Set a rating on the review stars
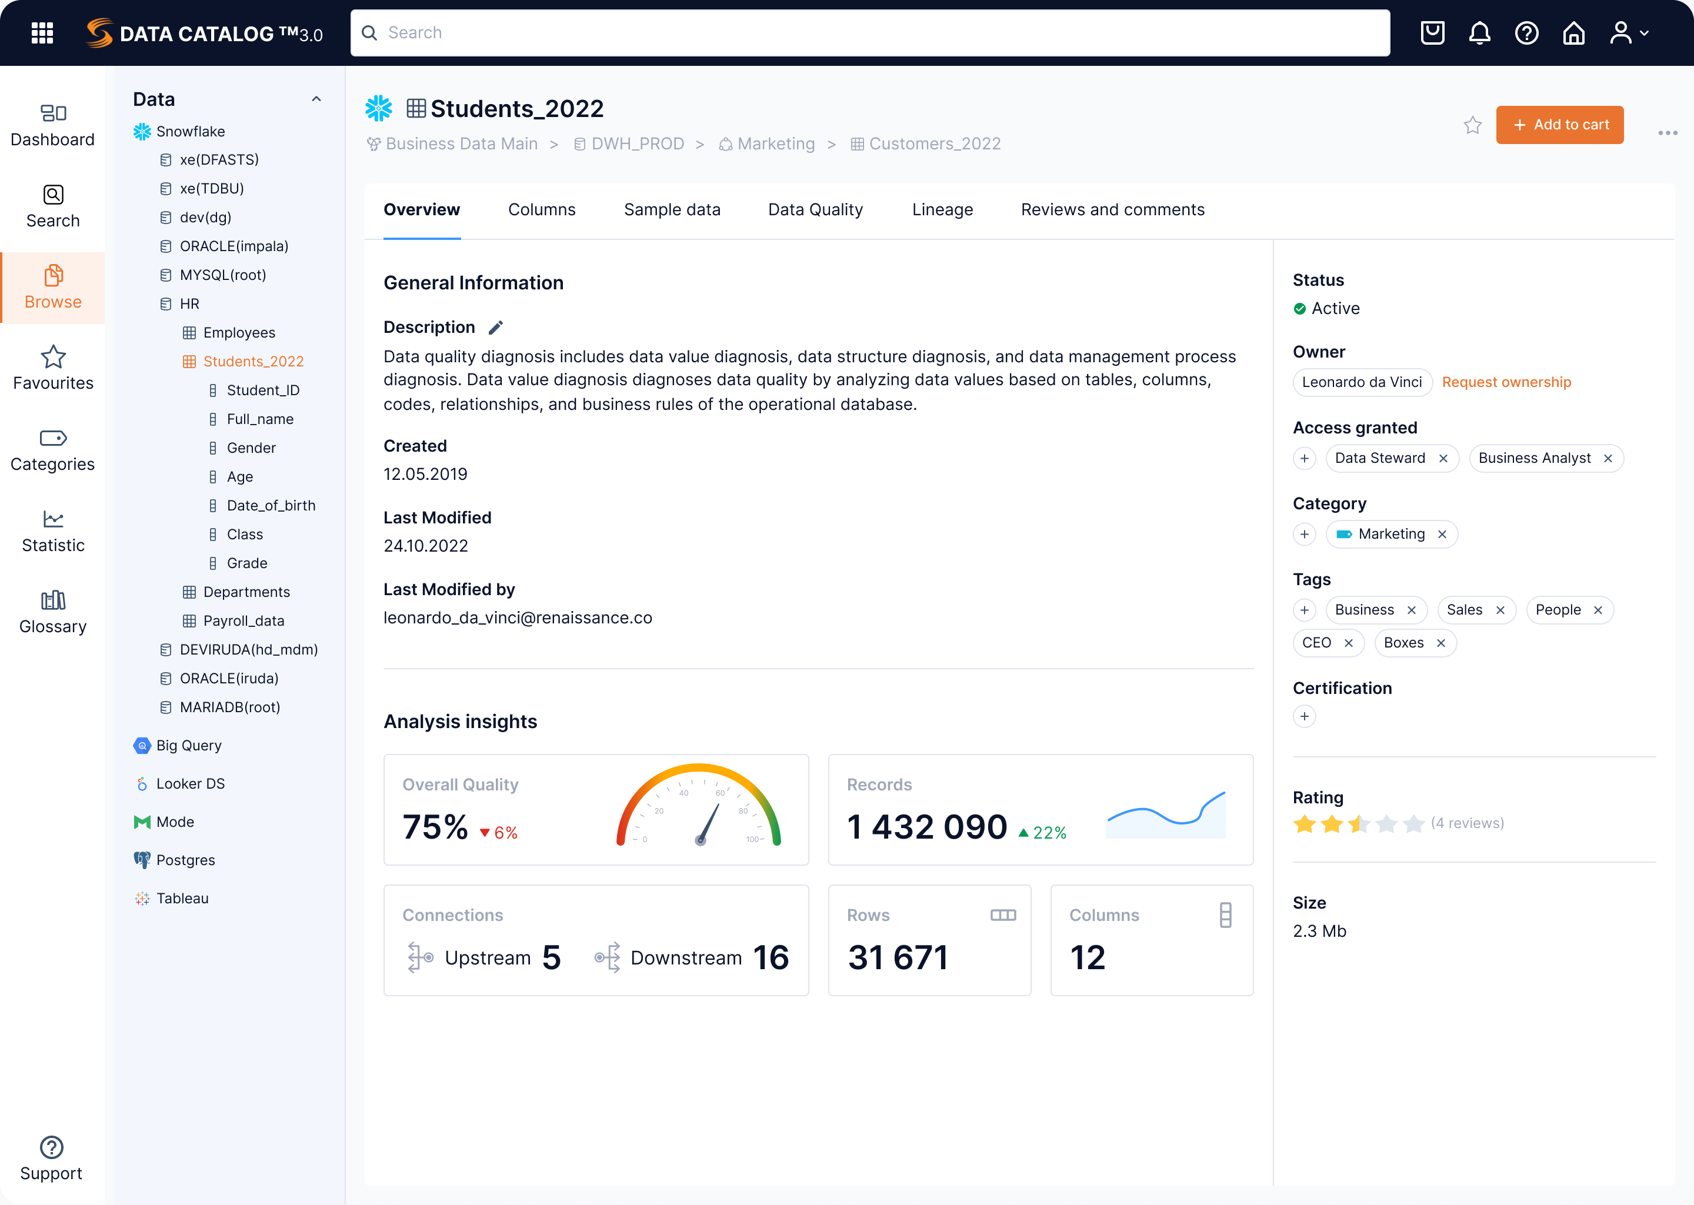 pyautogui.click(x=1358, y=823)
